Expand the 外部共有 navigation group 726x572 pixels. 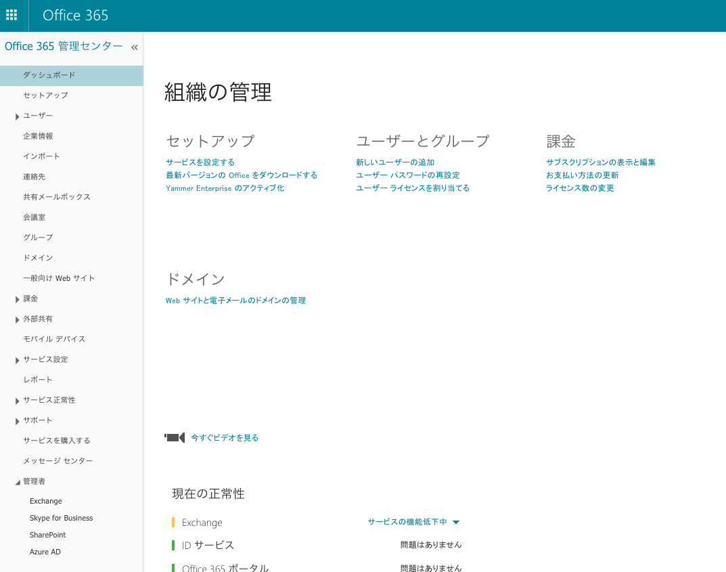(17, 320)
